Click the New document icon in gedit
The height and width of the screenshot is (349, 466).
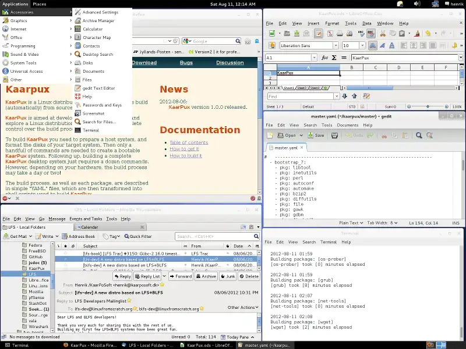(x=270, y=136)
